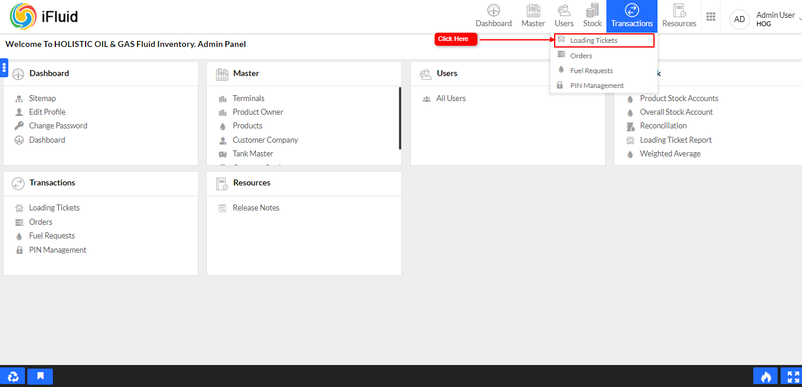
Task: Open the Products link in the Master panel
Action: click(247, 125)
